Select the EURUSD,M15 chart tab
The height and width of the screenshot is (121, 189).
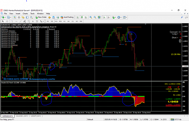pos(8,116)
